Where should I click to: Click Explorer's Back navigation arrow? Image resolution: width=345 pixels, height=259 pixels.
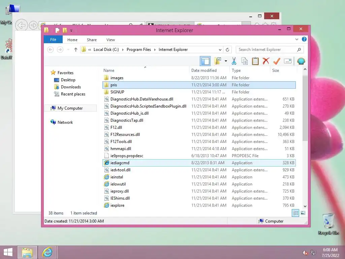51,50
